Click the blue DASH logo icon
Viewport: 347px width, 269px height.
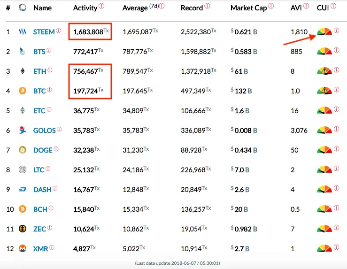pos(23,189)
